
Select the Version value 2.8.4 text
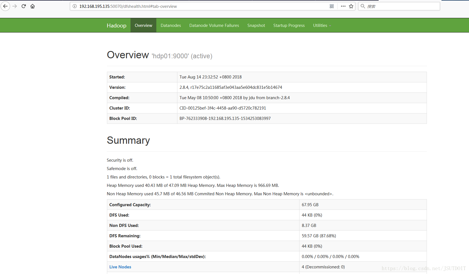[231, 87]
